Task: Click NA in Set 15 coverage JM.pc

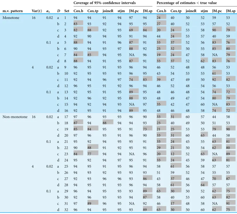Action: click(132, 104)
